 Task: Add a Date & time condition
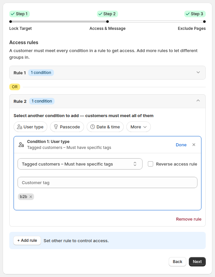tap(105, 127)
